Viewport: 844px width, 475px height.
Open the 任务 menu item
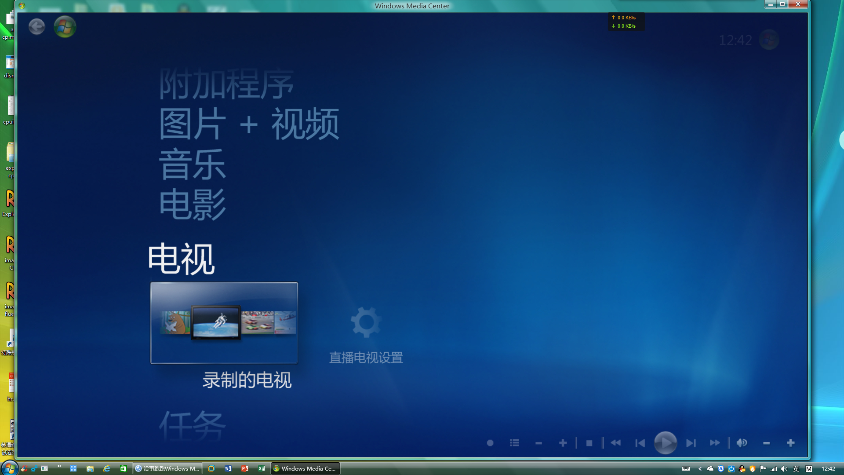tap(193, 426)
